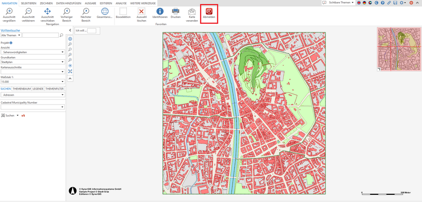Click the overview map thumbnail
This screenshot has width=422, height=207.
coord(399,49)
